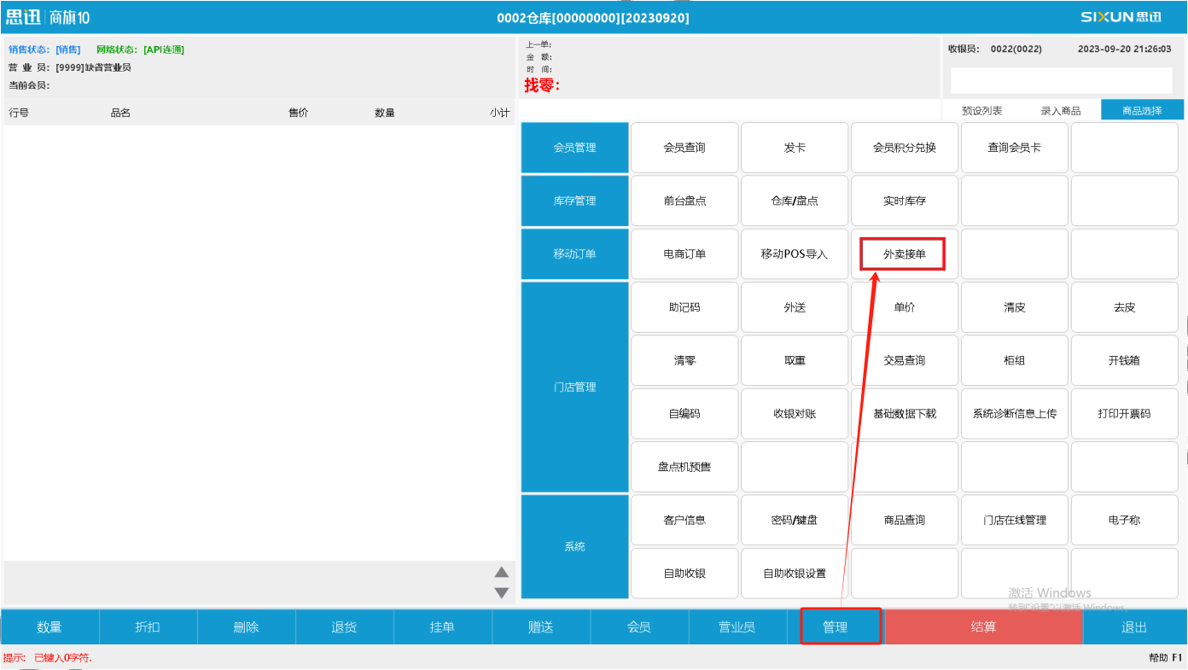
Task: Click 挂单 in the bottom toolbar
Action: 442,627
